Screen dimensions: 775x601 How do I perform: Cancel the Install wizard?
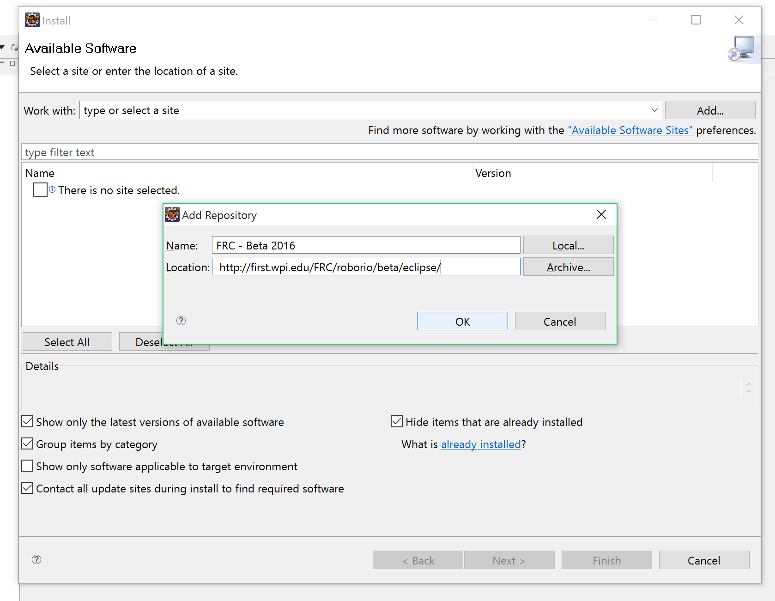coord(703,560)
